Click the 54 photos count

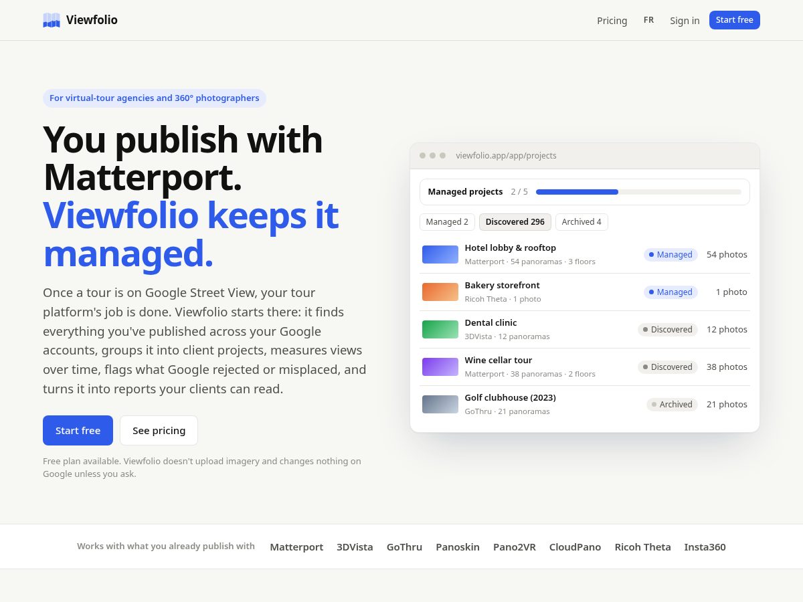(x=727, y=255)
